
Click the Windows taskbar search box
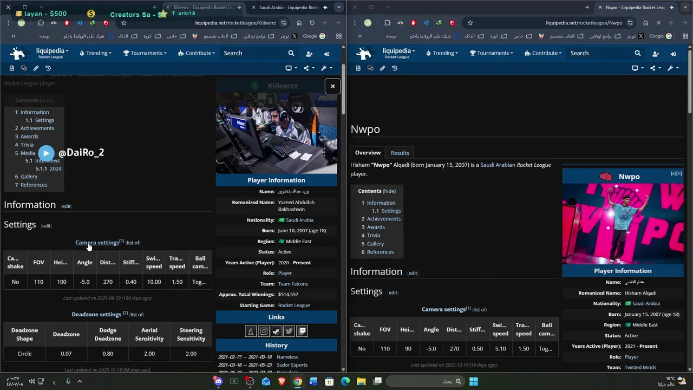pos(424,381)
